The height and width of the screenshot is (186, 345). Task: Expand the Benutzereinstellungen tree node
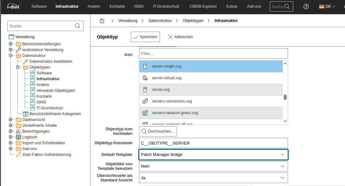pyautogui.click(x=11, y=44)
